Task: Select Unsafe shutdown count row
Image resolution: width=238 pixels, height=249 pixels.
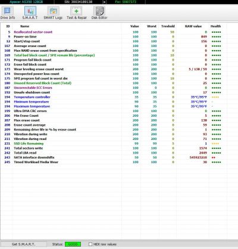Action: pyautogui.click(x=113, y=92)
